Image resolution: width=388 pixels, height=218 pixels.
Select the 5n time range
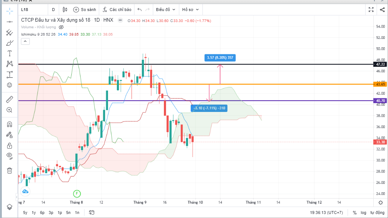coord(68,212)
